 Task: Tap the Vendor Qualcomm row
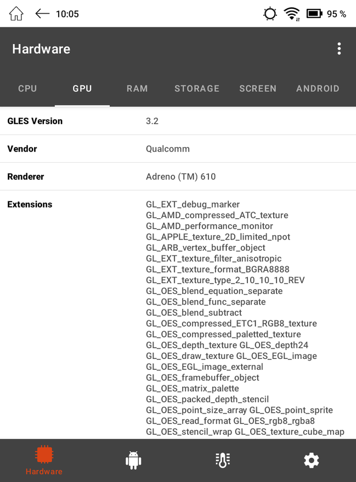(178, 149)
